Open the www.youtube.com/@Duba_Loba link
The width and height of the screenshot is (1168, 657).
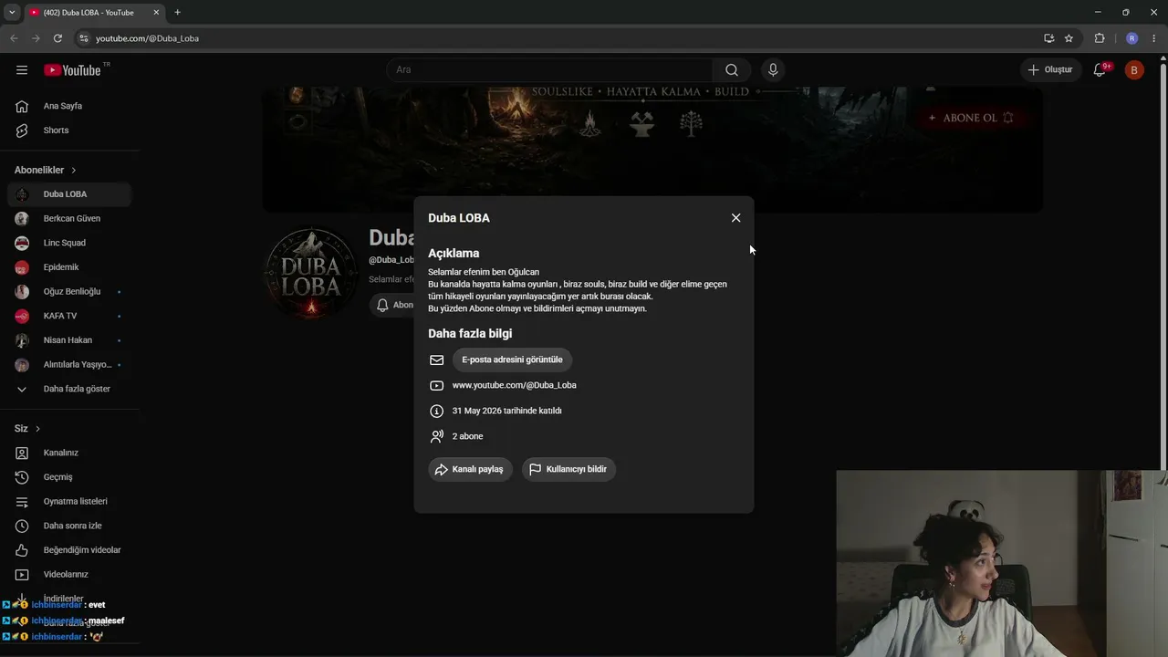[514, 385]
